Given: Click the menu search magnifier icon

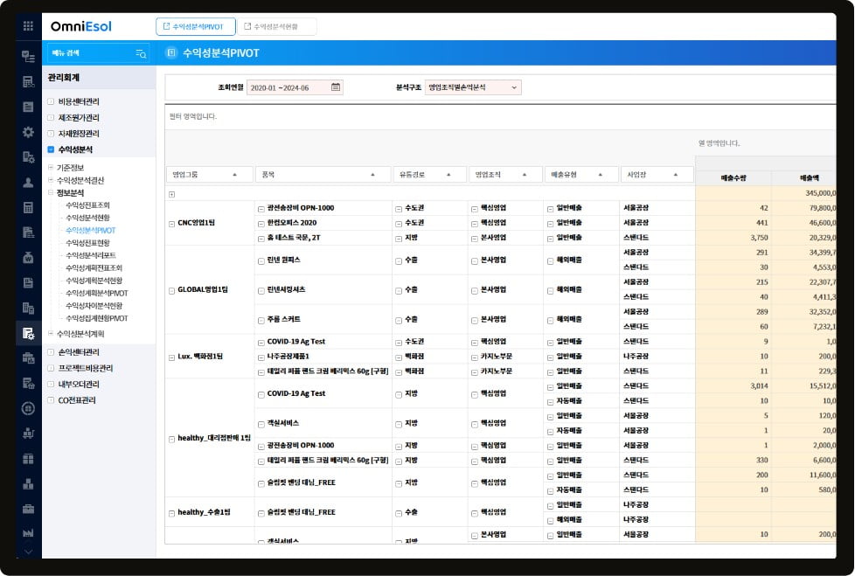Looking at the screenshot, I should [x=141, y=53].
